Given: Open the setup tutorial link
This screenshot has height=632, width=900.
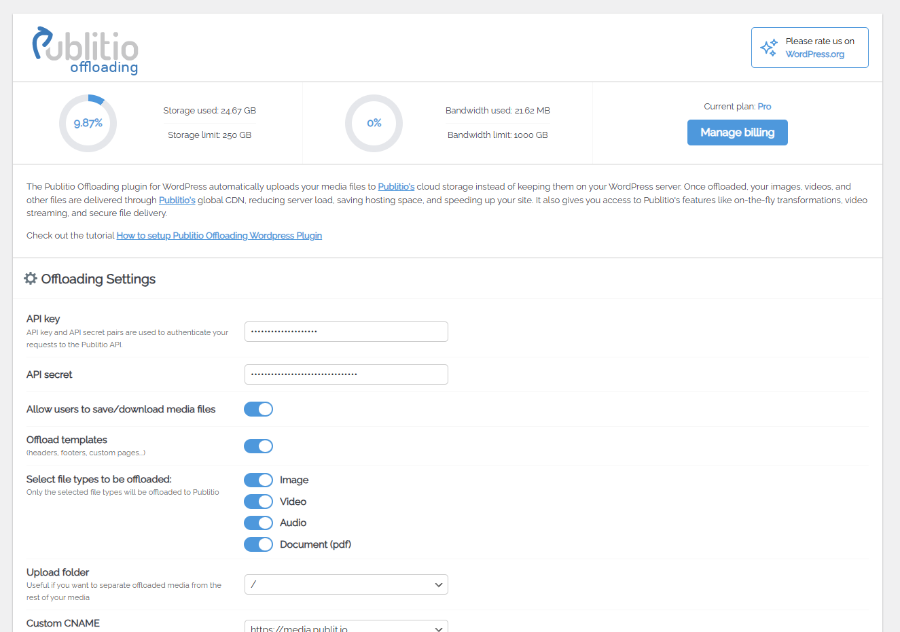Looking at the screenshot, I should pos(219,236).
